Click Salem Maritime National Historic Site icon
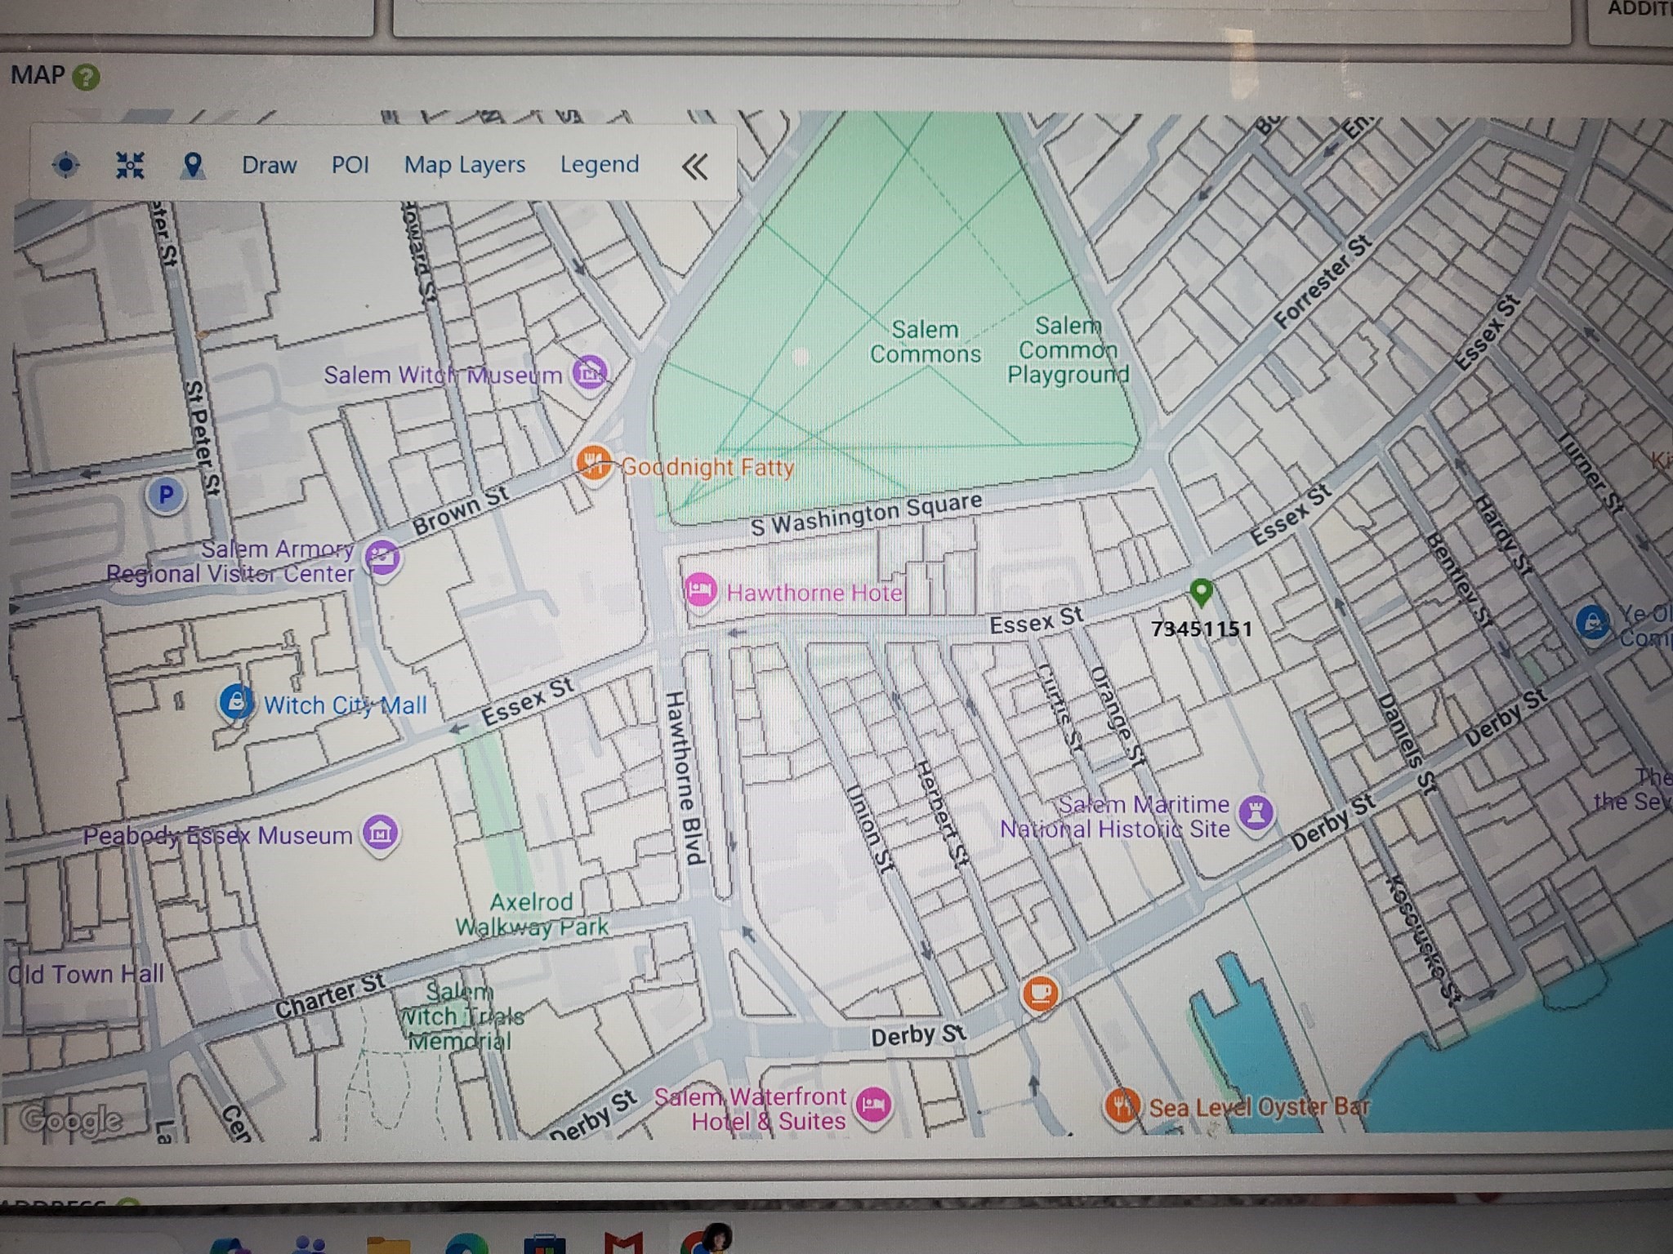The width and height of the screenshot is (1673, 1254). coord(1256,812)
